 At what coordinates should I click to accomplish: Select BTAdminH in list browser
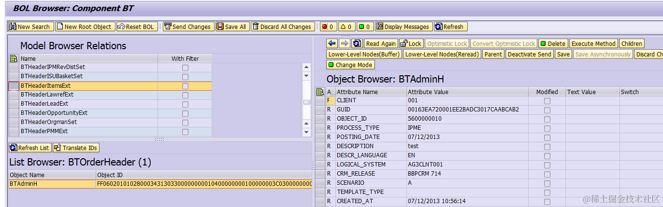[160, 184]
